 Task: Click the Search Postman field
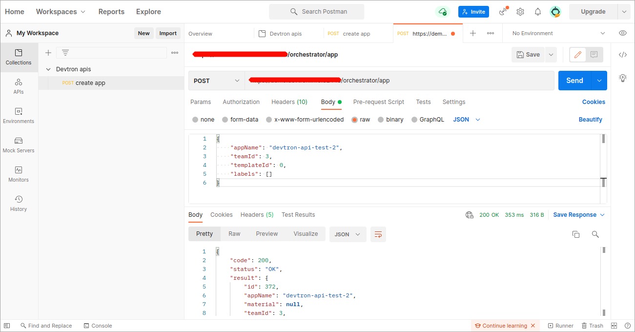pos(316,12)
